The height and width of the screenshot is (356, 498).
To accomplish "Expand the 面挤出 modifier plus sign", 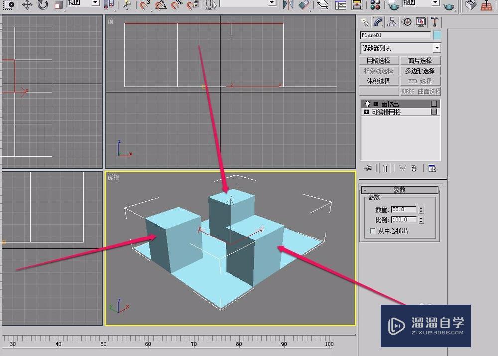I will point(376,104).
